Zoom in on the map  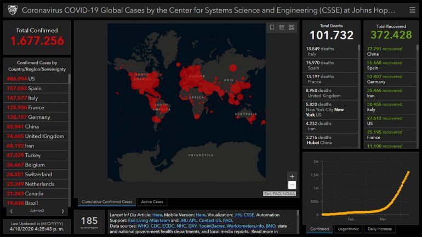[292, 176]
